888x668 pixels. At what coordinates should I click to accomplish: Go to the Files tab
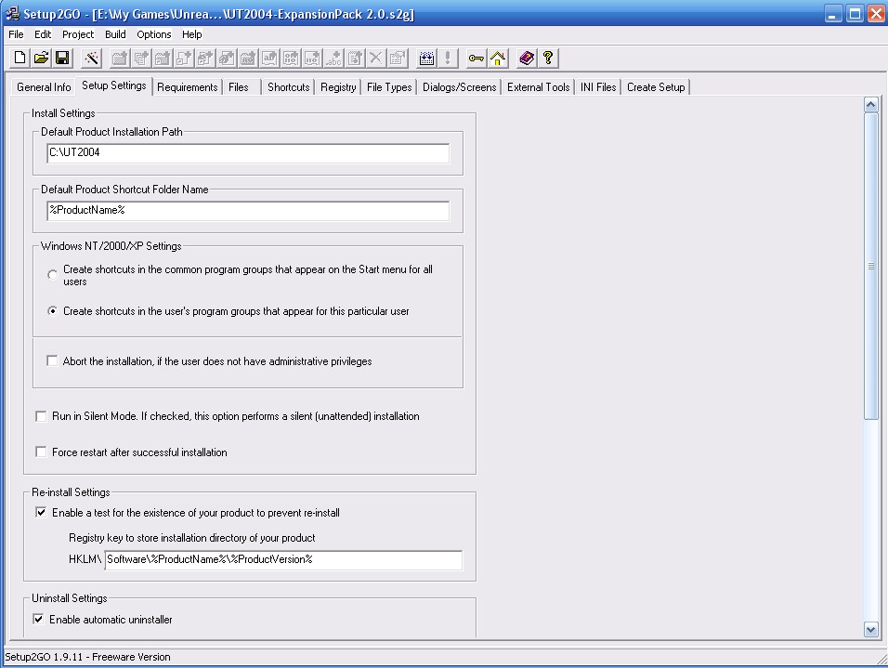point(239,87)
